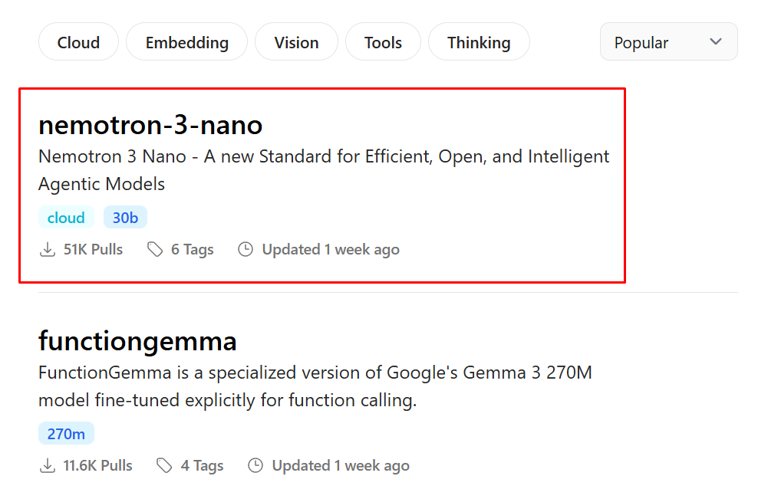Toggle the Cloud filter pill
This screenshot has height=499, width=758.
pyautogui.click(x=78, y=42)
